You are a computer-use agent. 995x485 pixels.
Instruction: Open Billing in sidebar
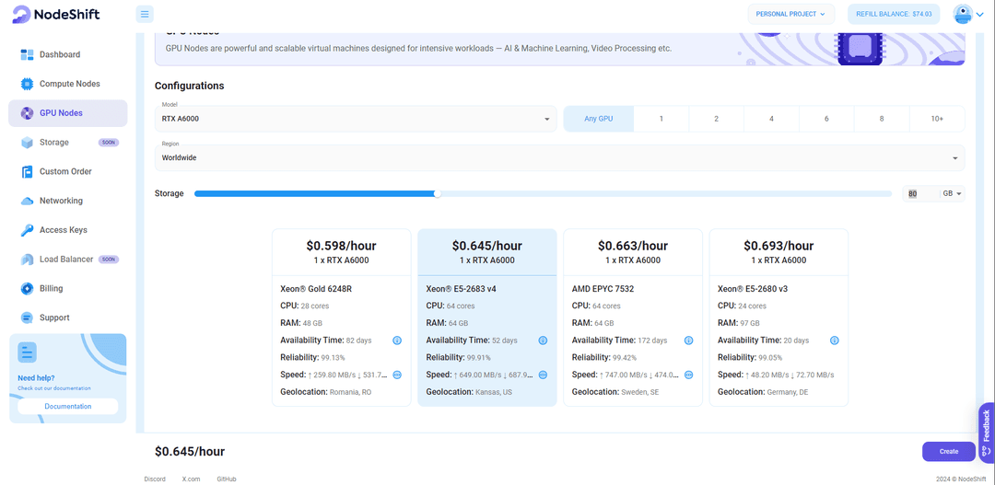[68, 288]
